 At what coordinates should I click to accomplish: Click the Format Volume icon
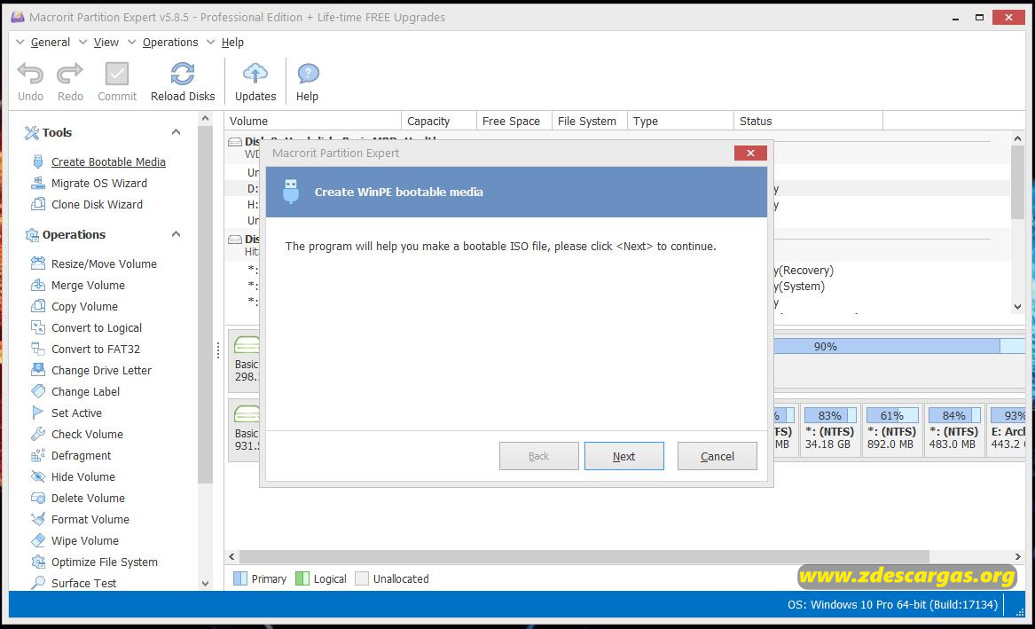(x=38, y=519)
